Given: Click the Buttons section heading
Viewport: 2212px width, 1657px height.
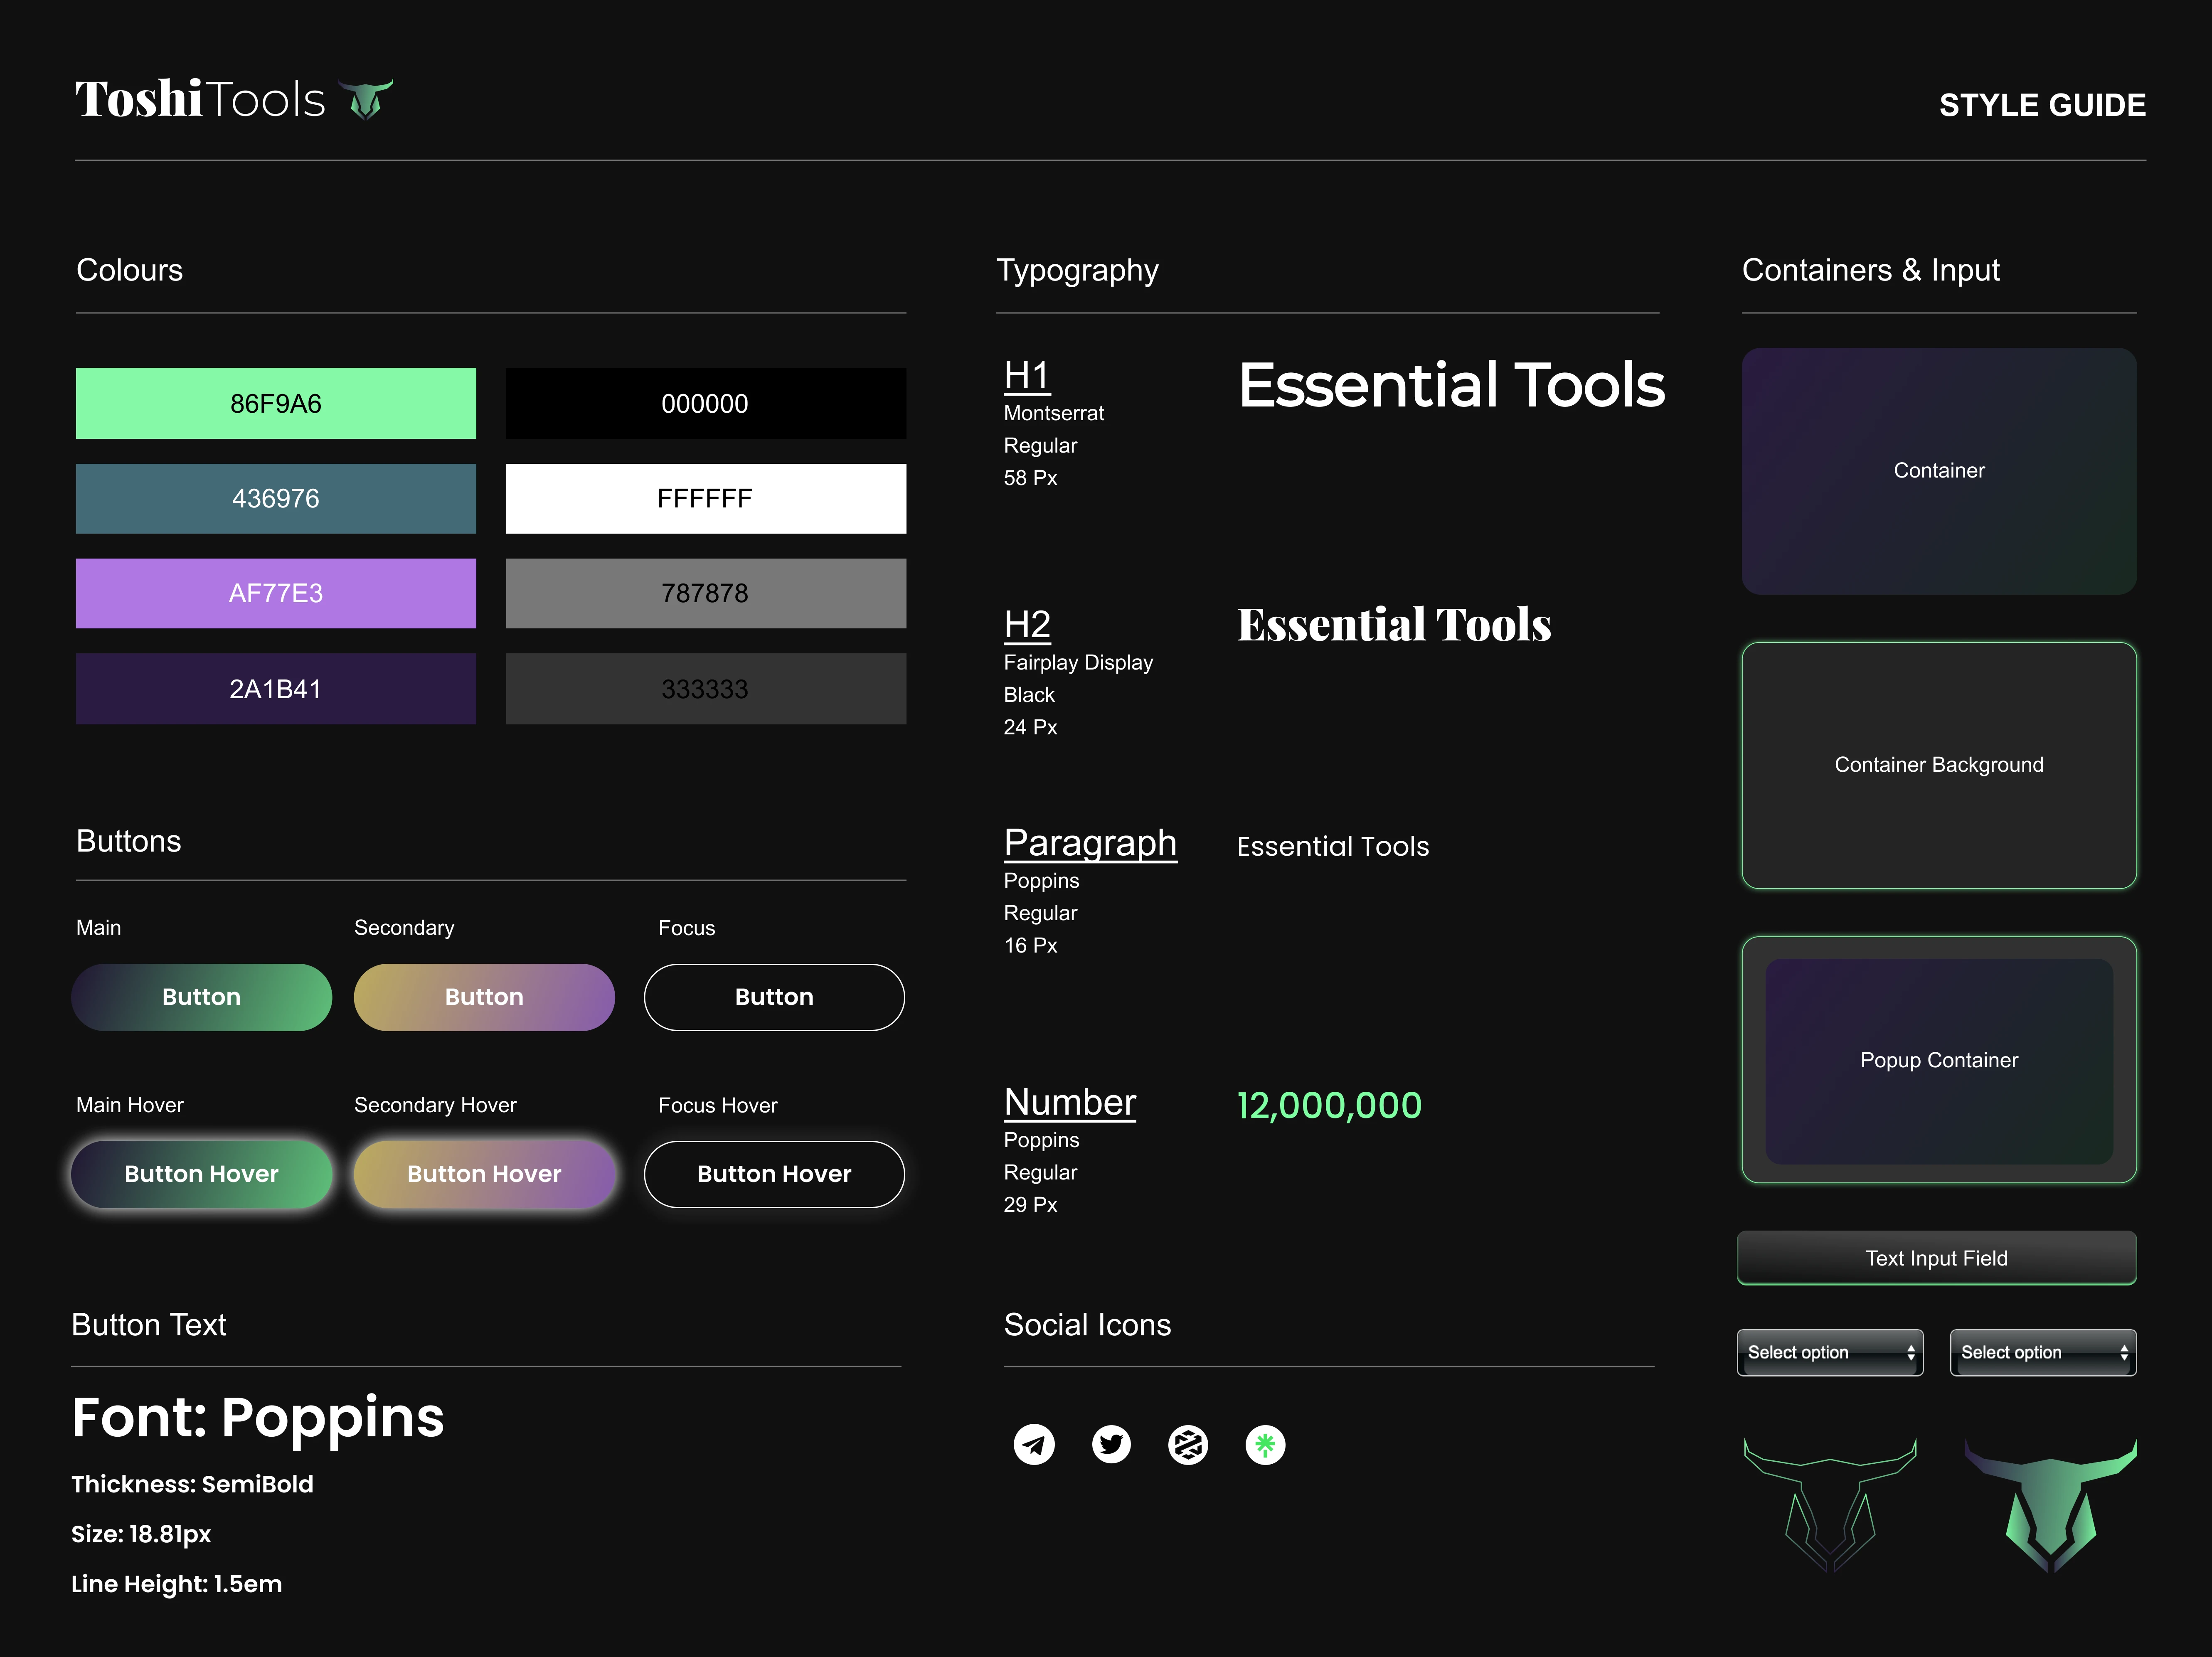Looking at the screenshot, I should pyautogui.click(x=128, y=841).
